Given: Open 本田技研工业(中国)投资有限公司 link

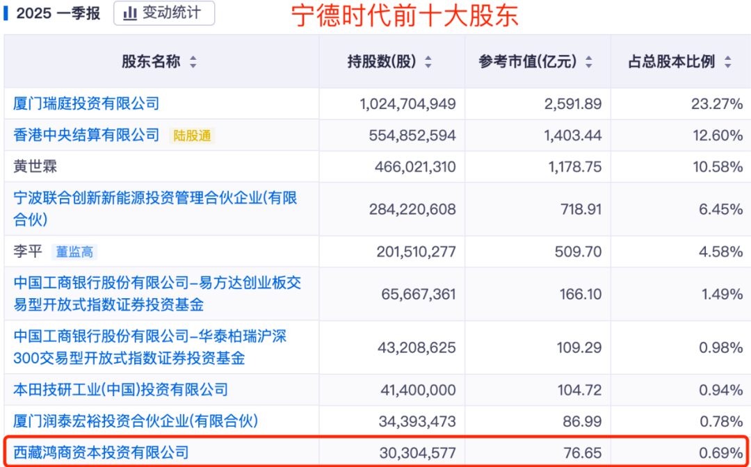Looking at the screenshot, I should tap(121, 389).
